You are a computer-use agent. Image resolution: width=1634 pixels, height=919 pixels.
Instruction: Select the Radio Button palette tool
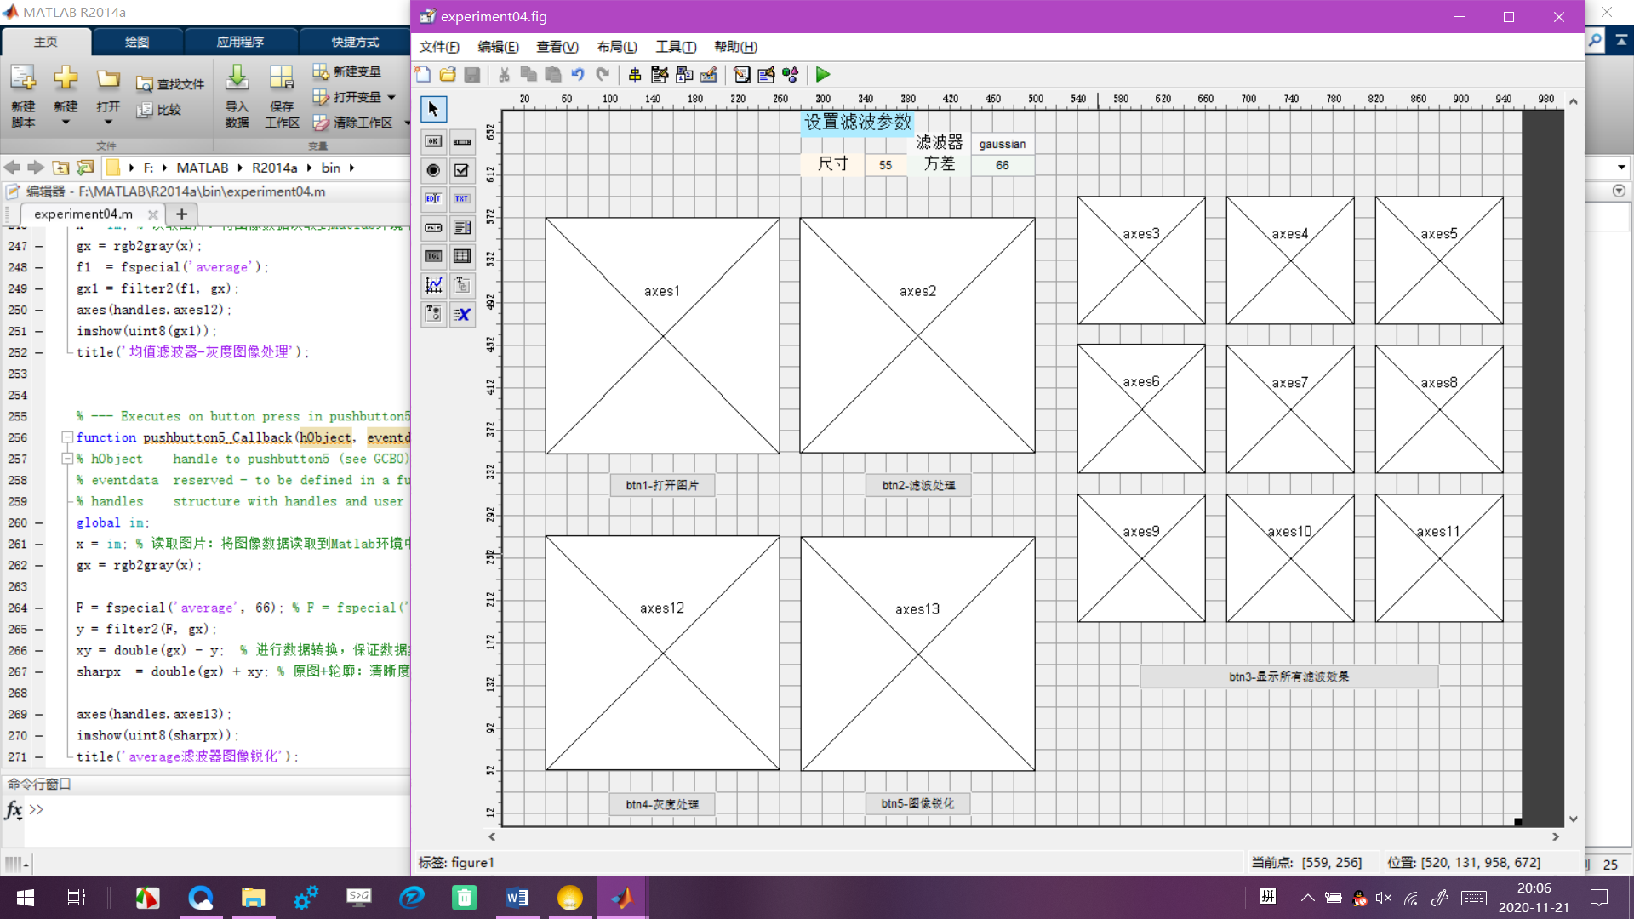[x=433, y=170]
